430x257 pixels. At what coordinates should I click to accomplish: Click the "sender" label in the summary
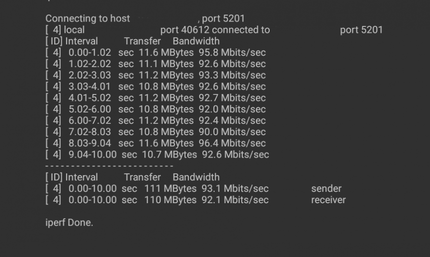tap(326, 188)
